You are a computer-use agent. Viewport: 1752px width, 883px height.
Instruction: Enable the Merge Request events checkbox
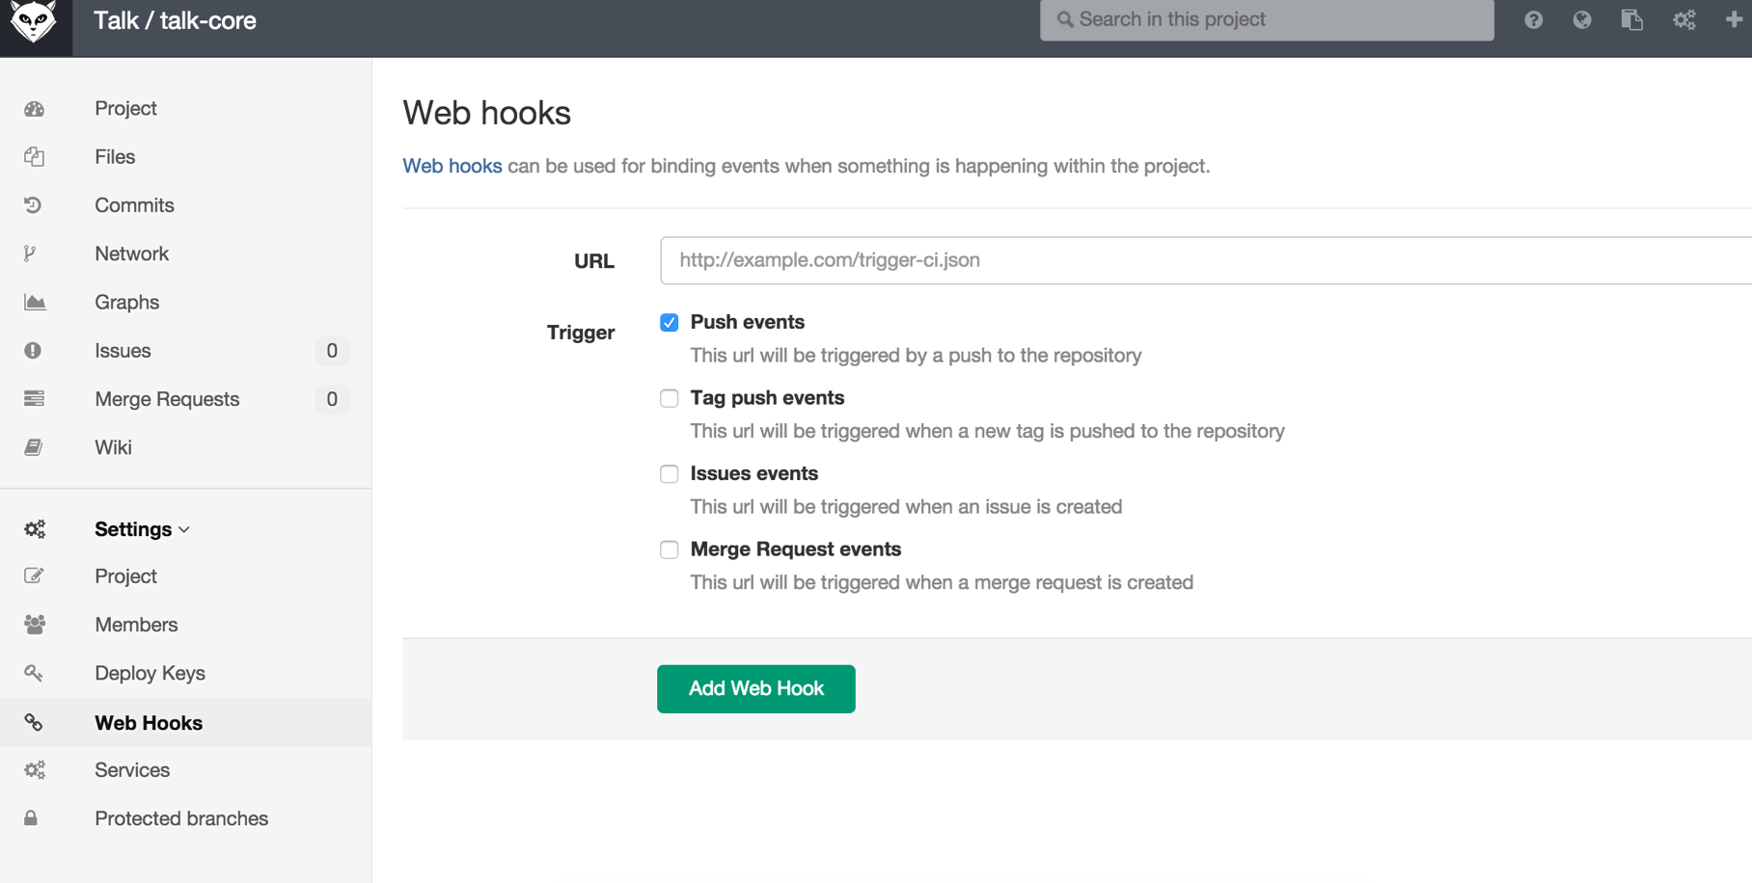click(670, 549)
